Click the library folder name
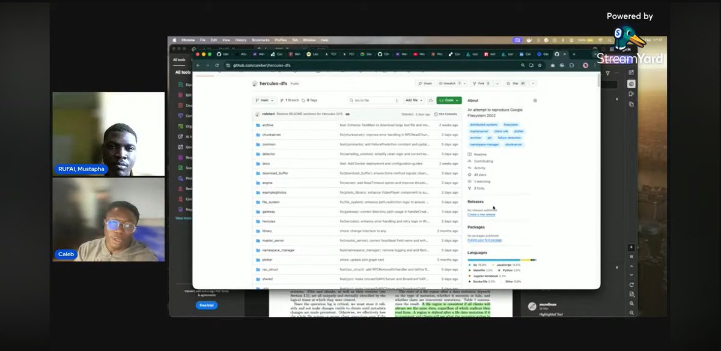The width and height of the screenshot is (721, 351). coord(267,230)
